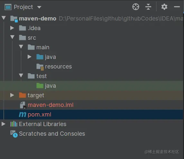Collapse the maven-demo root node
The width and height of the screenshot is (184, 159).
point(4,18)
